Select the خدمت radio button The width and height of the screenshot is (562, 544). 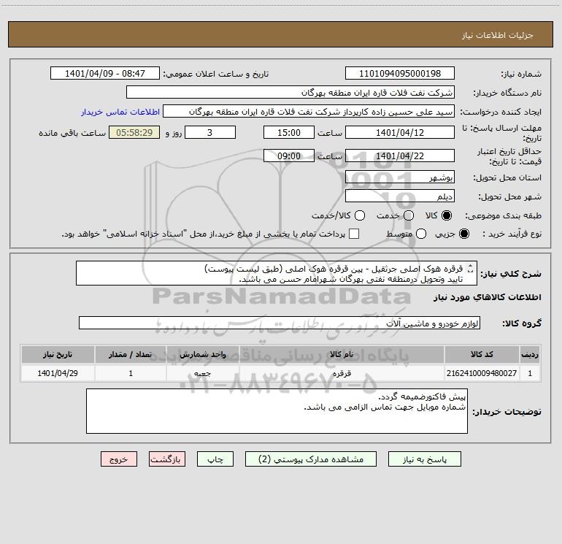(409, 215)
